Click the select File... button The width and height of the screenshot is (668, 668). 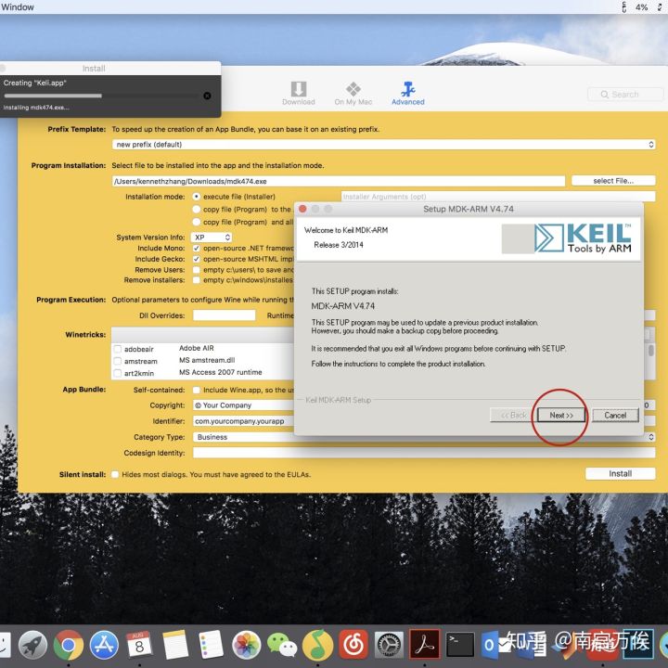pos(613,181)
